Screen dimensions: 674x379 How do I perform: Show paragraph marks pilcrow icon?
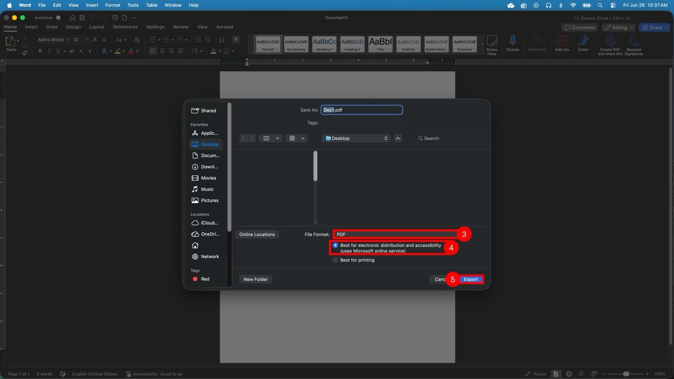pos(236,40)
